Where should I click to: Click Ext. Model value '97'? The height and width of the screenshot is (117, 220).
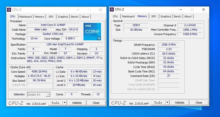(65, 54)
